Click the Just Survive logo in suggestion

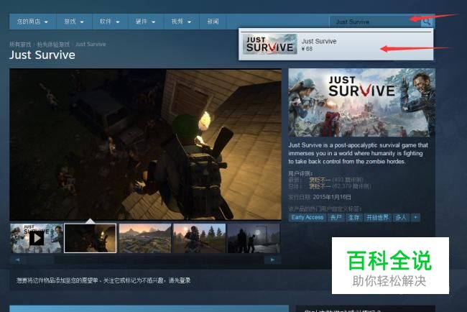tap(270, 44)
